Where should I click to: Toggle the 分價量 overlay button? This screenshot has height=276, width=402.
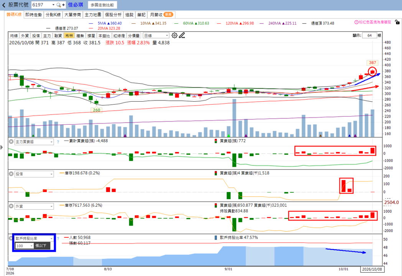pyautogui.click(x=134, y=36)
